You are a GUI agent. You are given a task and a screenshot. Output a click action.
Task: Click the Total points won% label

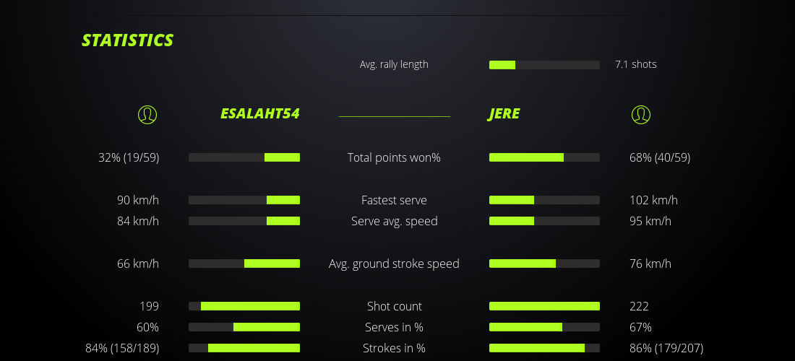click(x=394, y=157)
